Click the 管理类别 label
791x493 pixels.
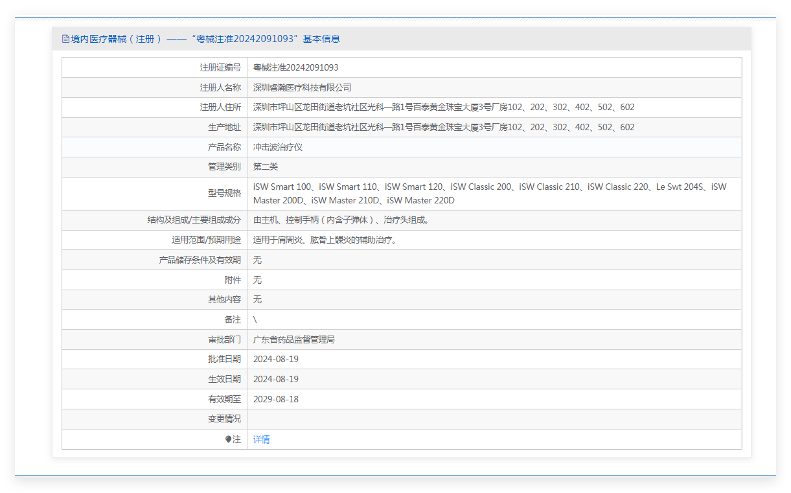224,166
